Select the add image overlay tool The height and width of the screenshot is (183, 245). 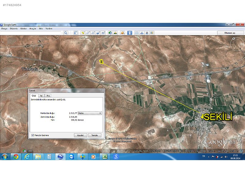tap(98, 33)
